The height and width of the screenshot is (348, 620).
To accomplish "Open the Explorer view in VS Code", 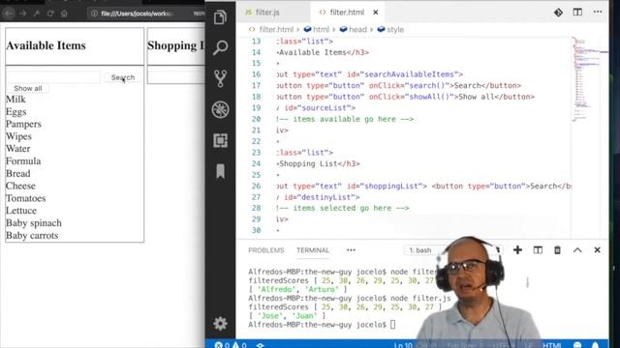I will (220, 17).
